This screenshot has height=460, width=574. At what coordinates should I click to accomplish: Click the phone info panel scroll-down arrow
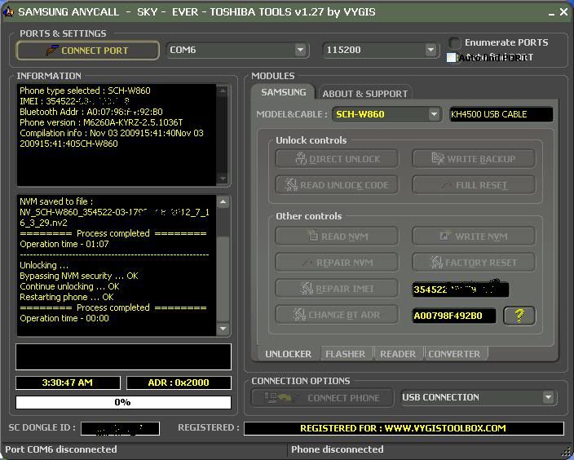click(223, 179)
